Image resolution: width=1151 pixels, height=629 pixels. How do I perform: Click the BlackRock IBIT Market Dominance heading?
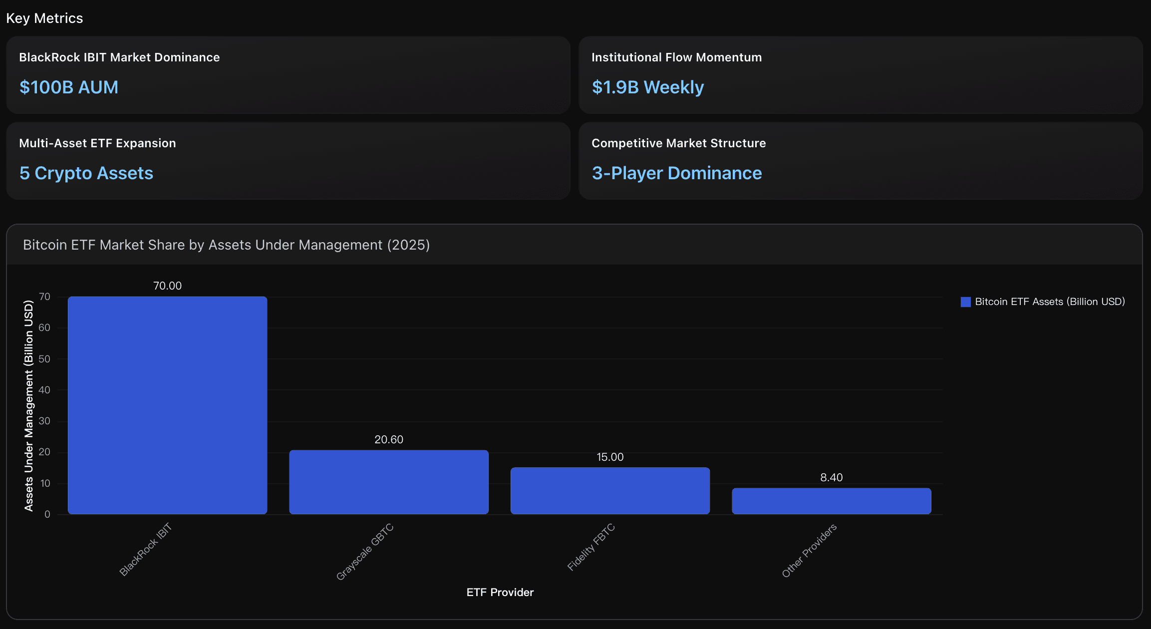pyautogui.click(x=119, y=57)
